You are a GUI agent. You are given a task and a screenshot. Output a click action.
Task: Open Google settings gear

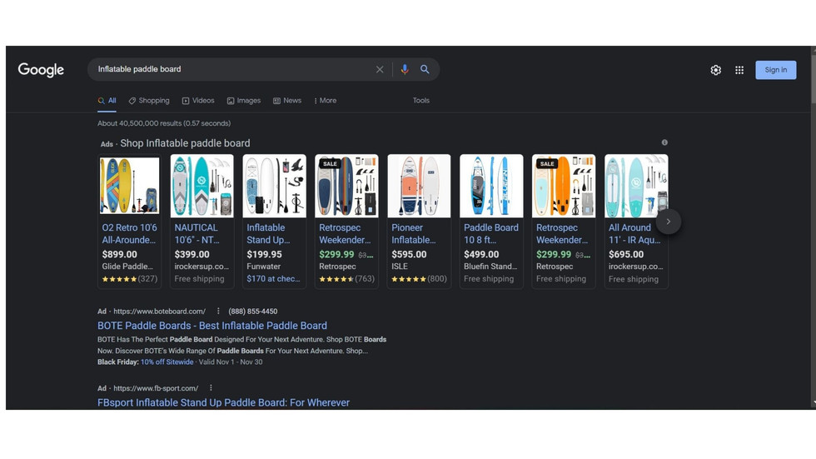point(715,70)
